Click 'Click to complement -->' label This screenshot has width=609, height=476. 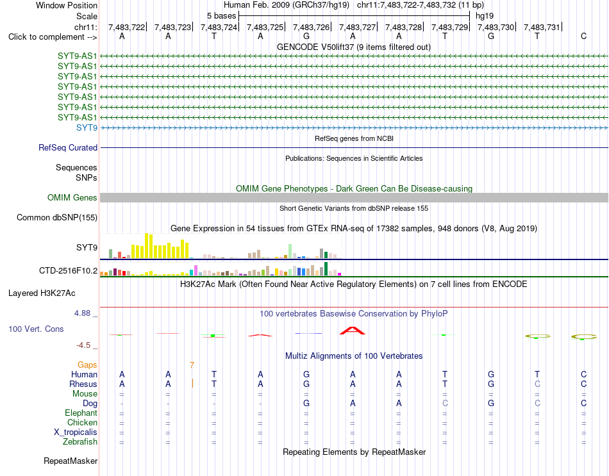pos(53,37)
